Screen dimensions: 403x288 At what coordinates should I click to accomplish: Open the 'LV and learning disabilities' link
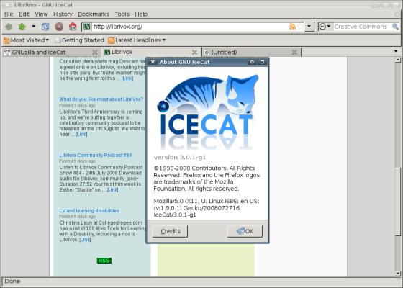89,210
